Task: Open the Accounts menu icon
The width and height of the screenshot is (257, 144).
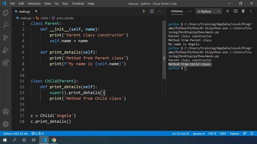Action: 6,112
